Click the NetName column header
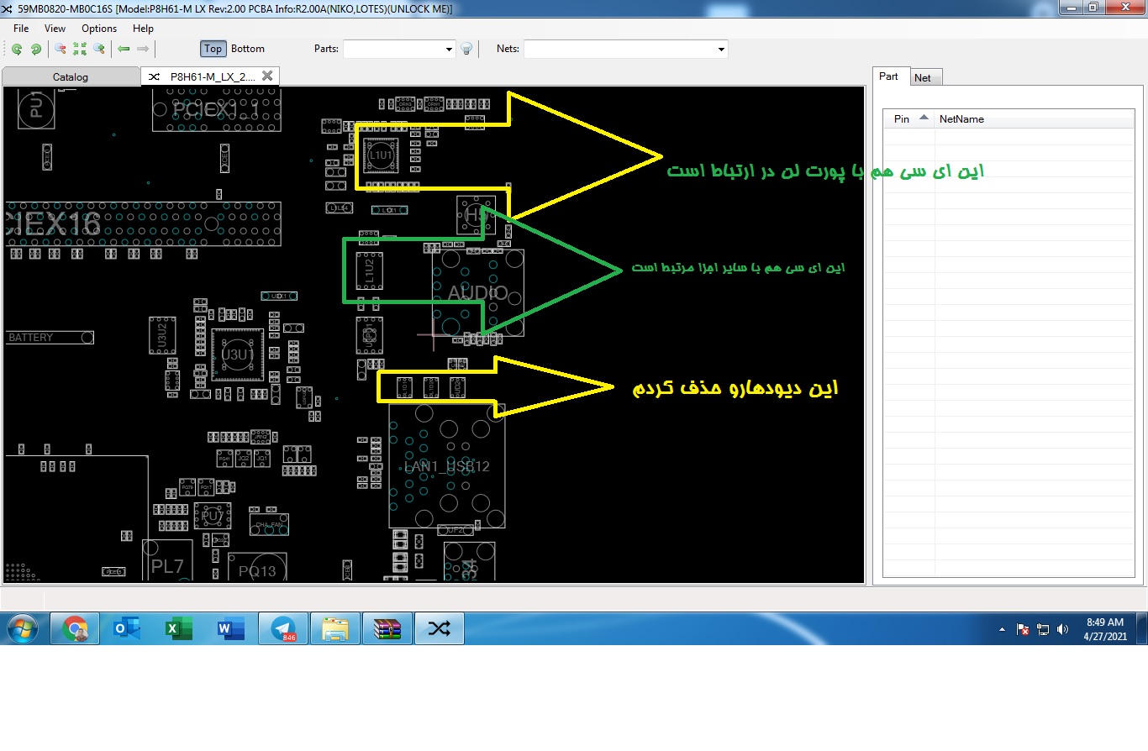 point(1034,118)
